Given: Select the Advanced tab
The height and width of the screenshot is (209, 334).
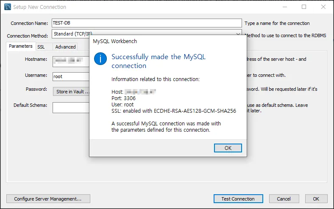Looking at the screenshot, I should click(x=65, y=47).
